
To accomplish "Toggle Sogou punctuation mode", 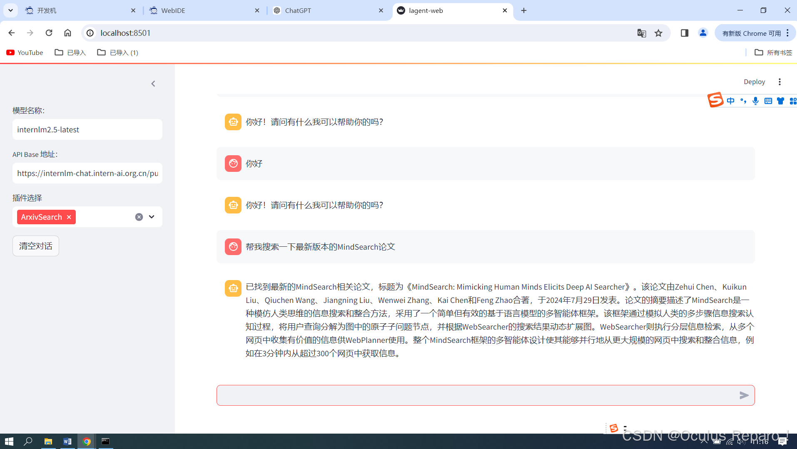I will click(744, 101).
